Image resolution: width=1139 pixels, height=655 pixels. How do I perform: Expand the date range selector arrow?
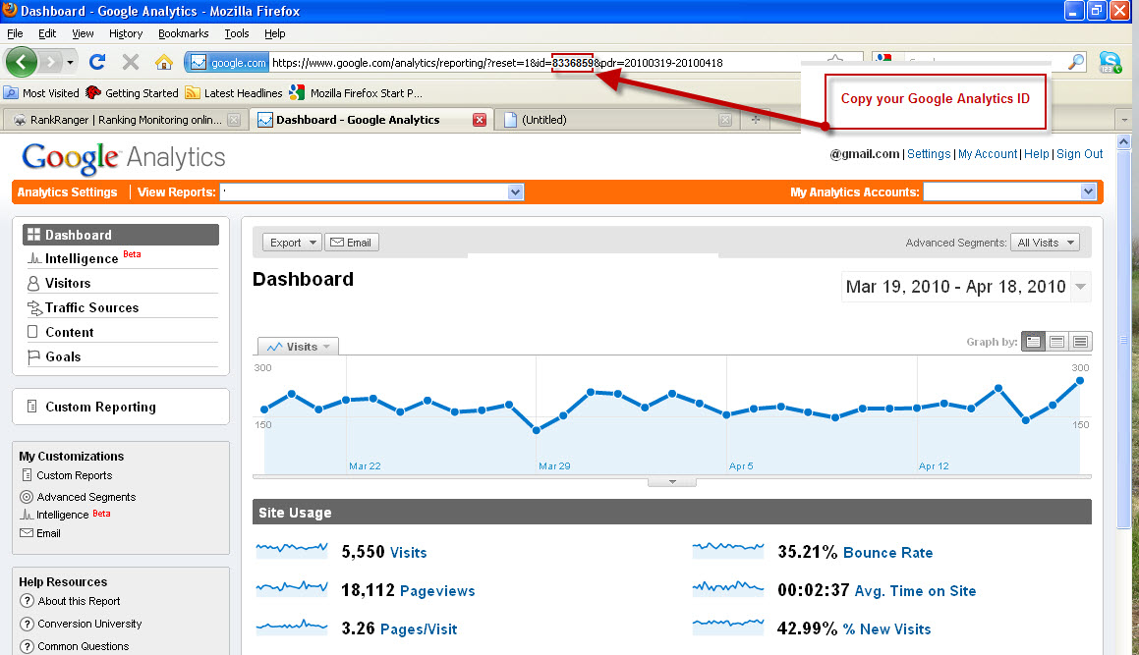tap(1081, 286)
